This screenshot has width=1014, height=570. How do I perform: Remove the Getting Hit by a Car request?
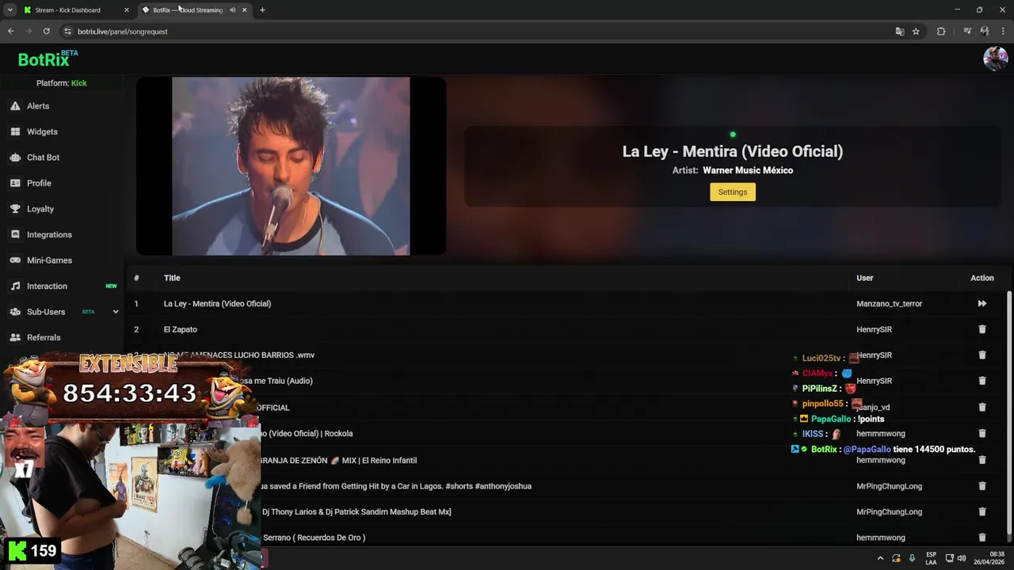click(x=982, y=486)
